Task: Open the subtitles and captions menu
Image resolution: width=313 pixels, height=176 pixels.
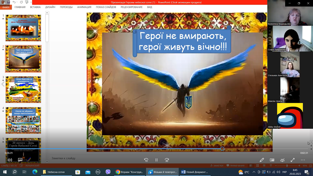Action: coord(20,160)
